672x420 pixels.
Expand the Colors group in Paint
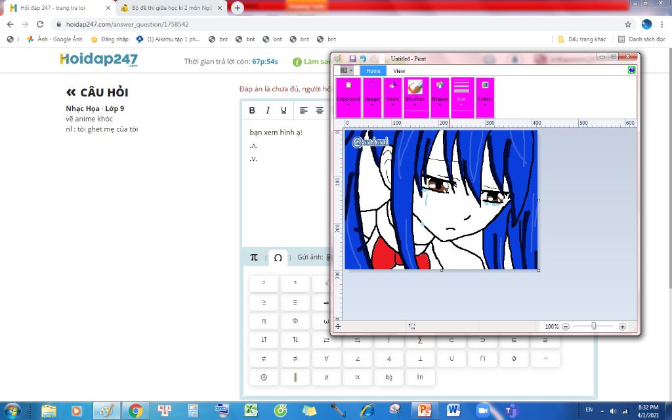(x=485, y=98)
